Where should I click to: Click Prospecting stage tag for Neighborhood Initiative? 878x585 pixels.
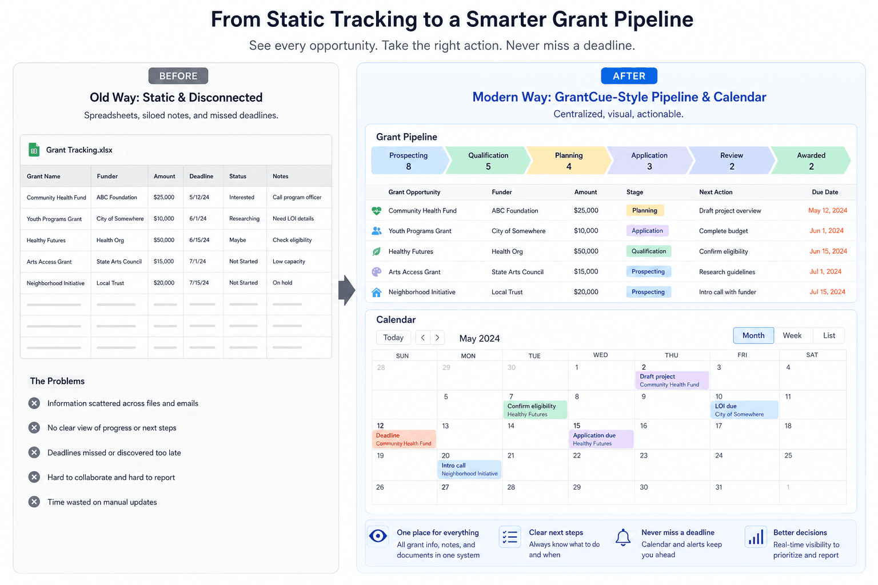coord(648,292)
